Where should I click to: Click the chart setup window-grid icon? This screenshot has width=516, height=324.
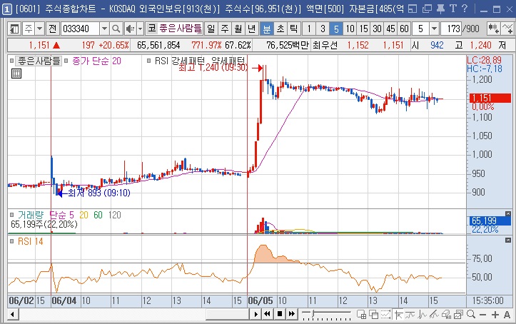click(x=361, y=315)
